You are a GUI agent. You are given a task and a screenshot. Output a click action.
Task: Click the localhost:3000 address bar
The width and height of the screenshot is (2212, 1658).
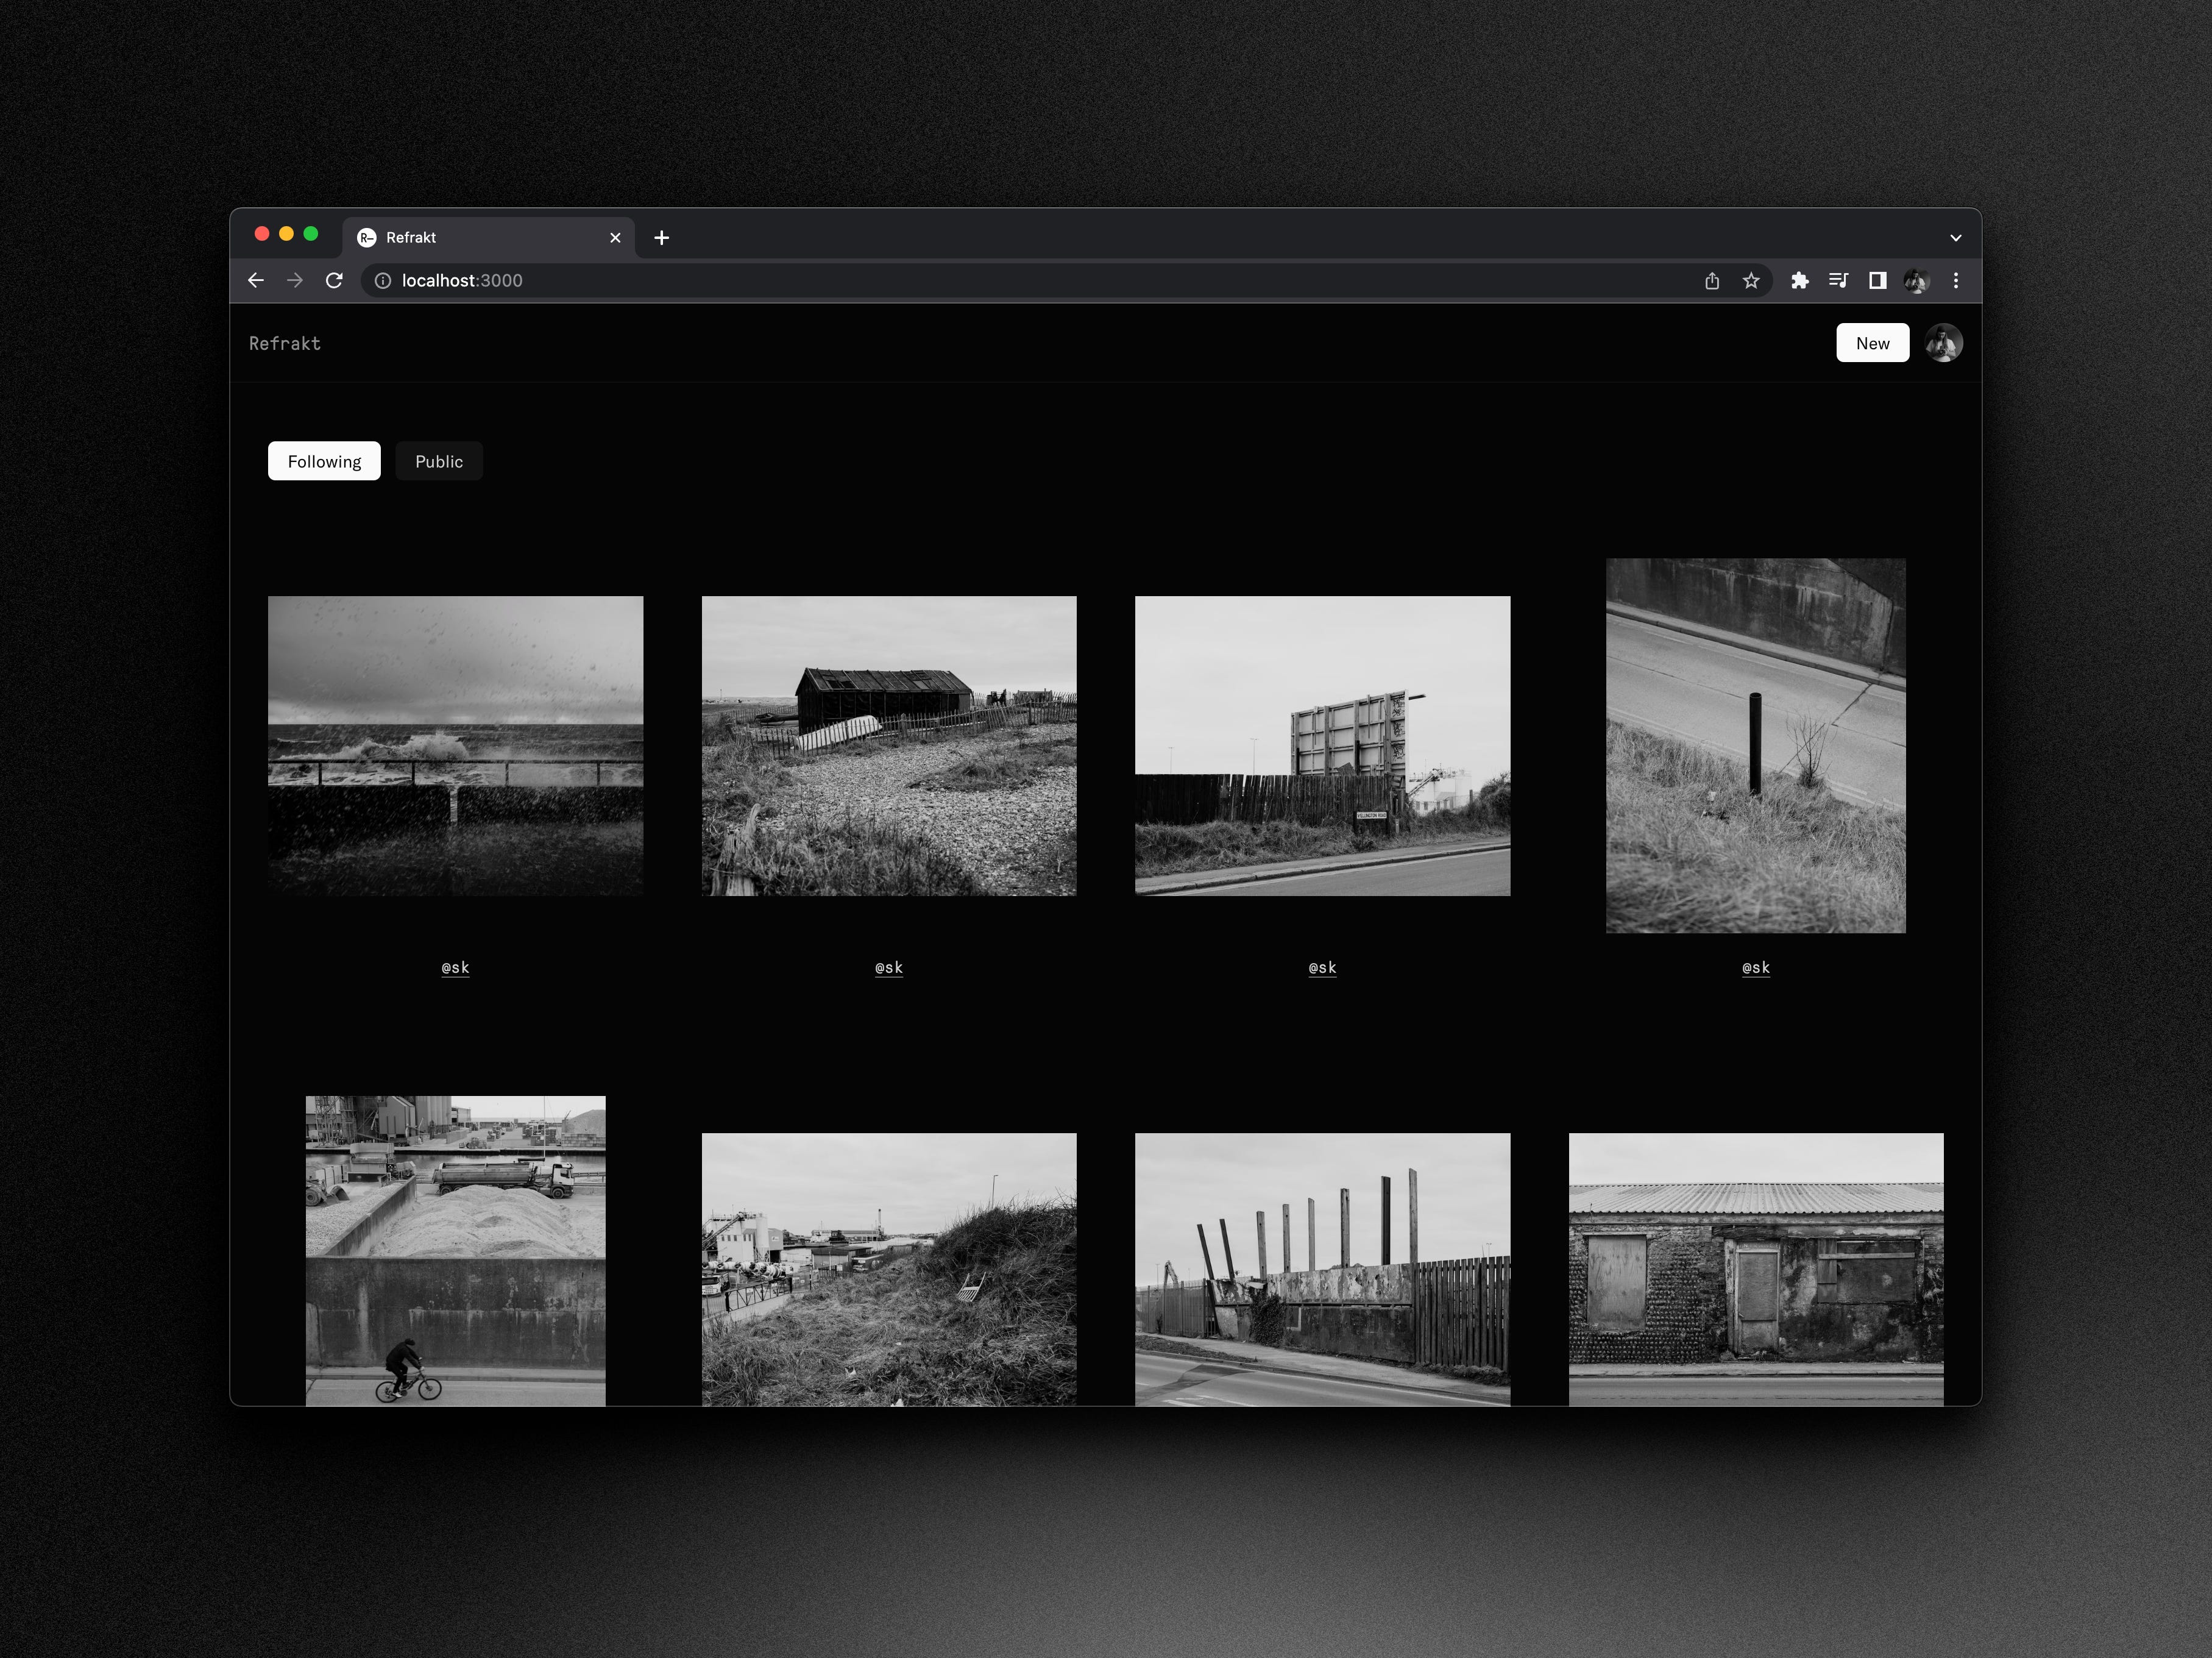tap(900, 280)
